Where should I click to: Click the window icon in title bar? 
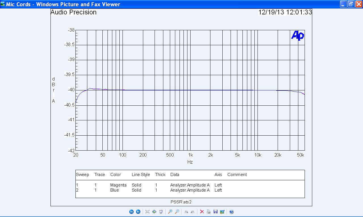3,4
